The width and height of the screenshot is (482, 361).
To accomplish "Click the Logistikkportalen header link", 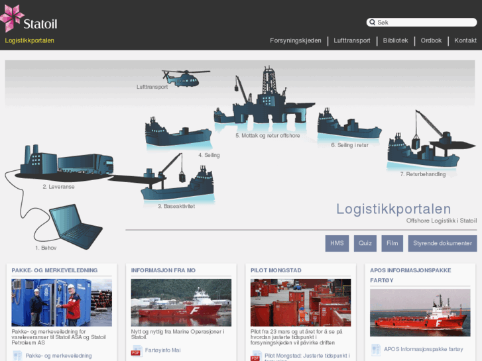I will [30, 40].
